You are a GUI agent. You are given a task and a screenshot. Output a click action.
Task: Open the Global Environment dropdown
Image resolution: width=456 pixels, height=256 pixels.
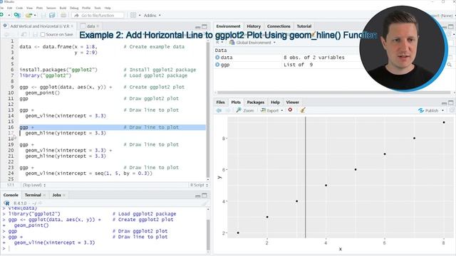252,43
